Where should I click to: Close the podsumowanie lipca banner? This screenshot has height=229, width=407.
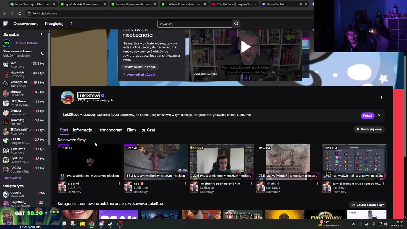click(379, 115)
